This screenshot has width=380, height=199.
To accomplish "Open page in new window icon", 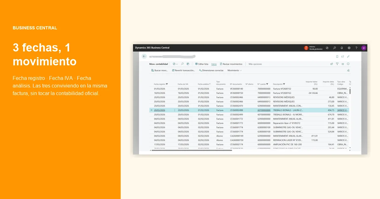I will tap(343, 57).
